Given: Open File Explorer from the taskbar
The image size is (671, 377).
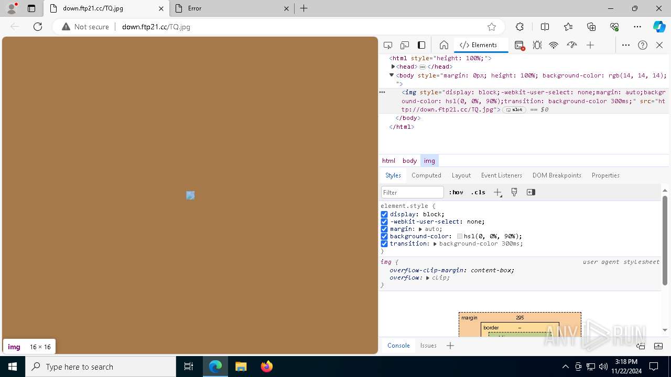Looking at the screenshot, I should tap(241, 367).
